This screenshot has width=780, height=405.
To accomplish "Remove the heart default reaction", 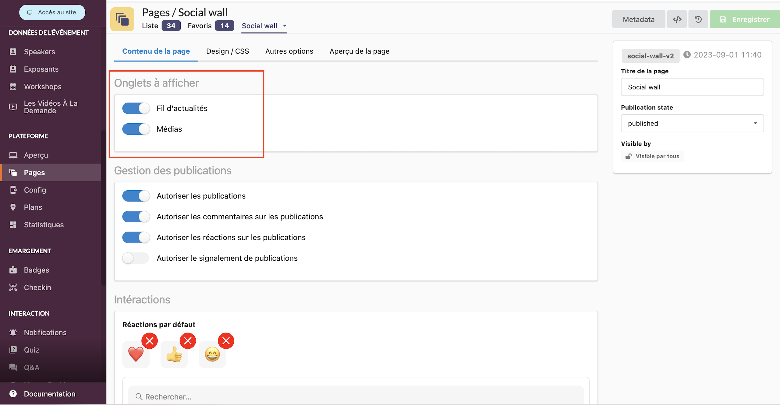I will 149,341.
